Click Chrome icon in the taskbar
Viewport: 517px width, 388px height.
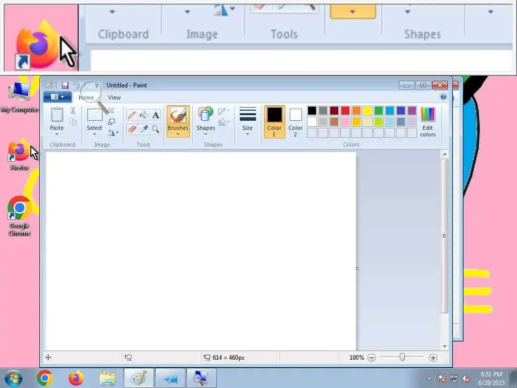45,378
